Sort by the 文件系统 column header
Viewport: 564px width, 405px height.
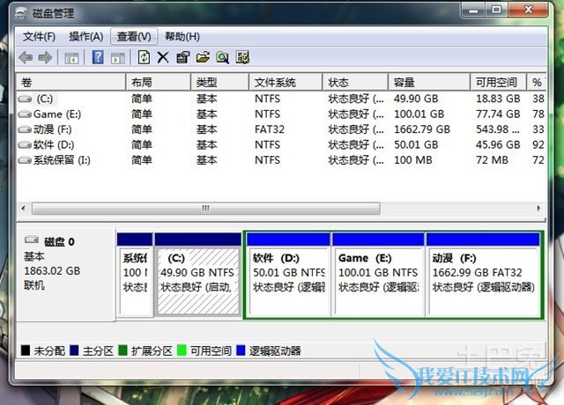[x=286, y=82]
